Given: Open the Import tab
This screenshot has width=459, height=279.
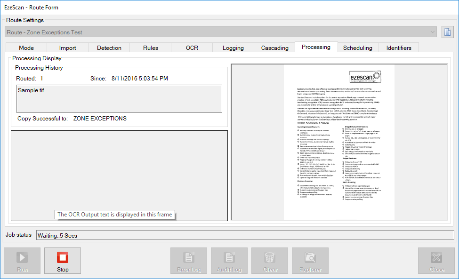Looking at the screenshot, I should (x=68, y=48).
